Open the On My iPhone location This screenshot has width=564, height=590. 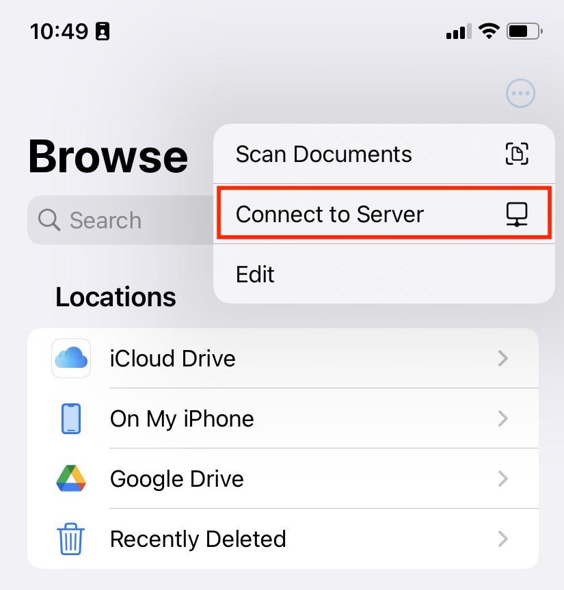(283, 418)
